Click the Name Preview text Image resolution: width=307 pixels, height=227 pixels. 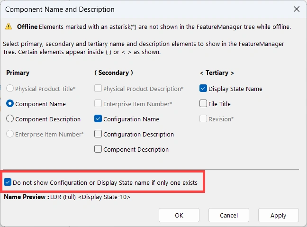coord(67,197)
